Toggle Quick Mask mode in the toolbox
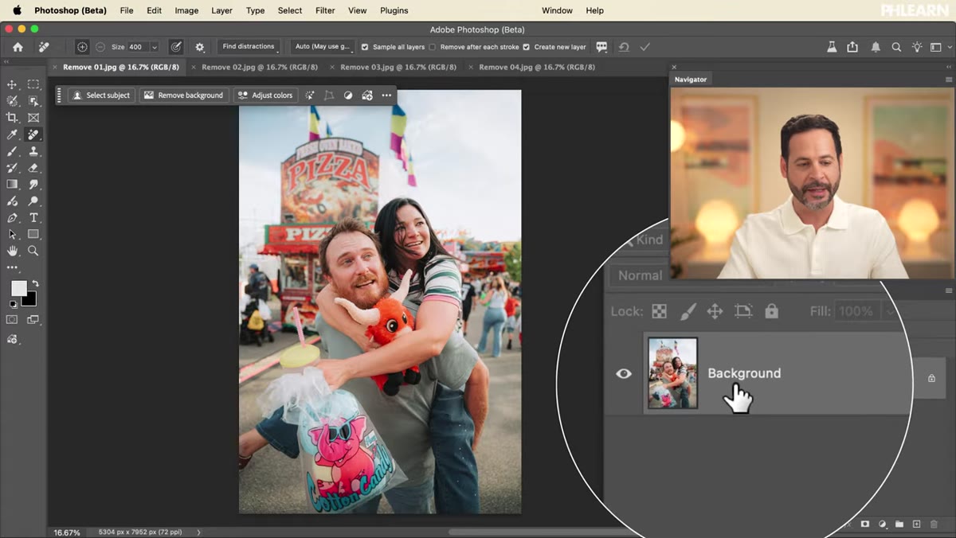The width and height of the screenshot is (956, 538). pyautogui.click(x=12, y=320)
